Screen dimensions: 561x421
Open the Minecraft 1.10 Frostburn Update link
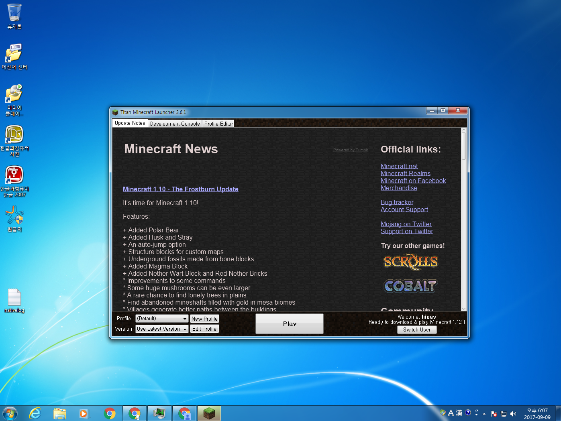tap(181, 189)
